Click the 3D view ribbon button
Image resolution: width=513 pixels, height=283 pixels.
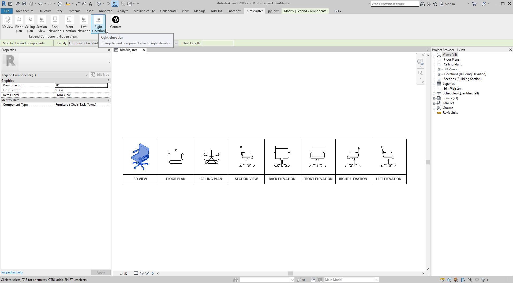[8, 22]
